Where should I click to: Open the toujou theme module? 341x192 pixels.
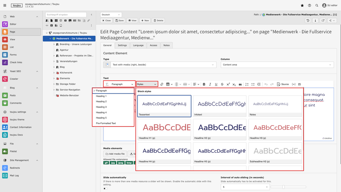click(x=21, y=119)
